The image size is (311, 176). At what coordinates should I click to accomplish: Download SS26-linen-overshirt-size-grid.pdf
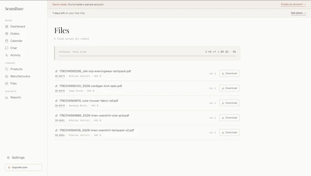(229, 118)
